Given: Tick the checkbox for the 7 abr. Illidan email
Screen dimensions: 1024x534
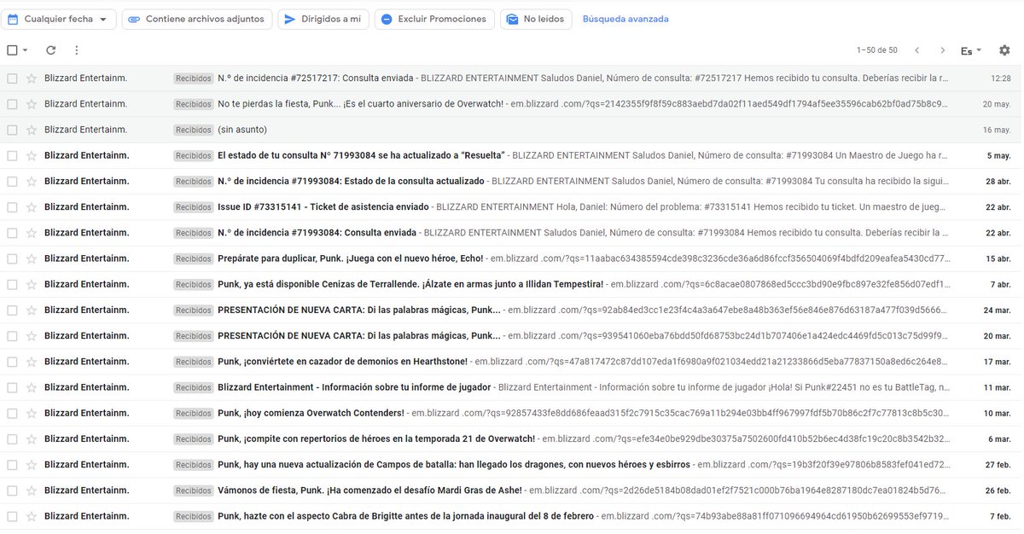Looking at the screenshot, I should tap(12, 284).
